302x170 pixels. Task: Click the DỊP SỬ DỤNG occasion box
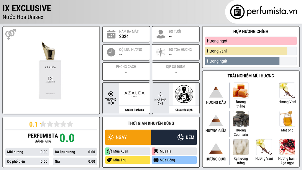(x=176, y=71)
